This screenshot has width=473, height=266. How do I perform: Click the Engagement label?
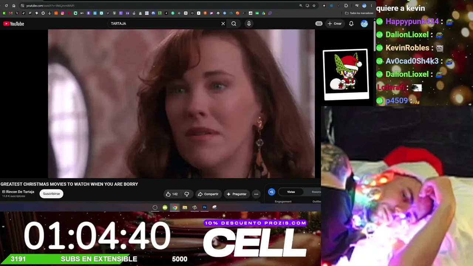(283, 201)
